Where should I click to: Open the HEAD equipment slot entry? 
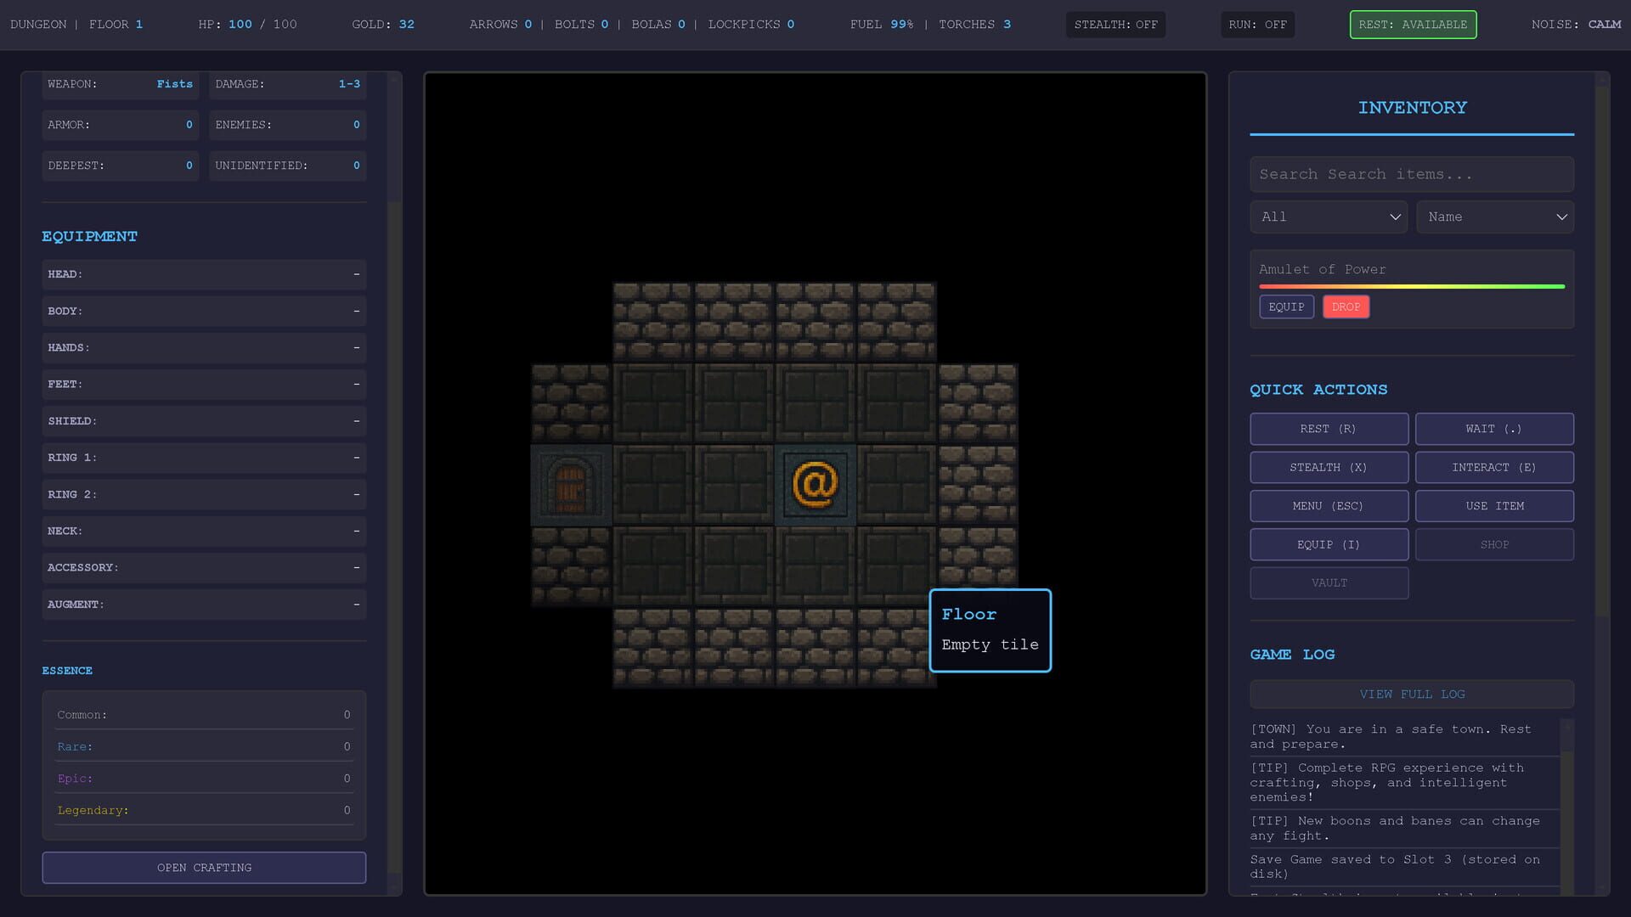coord(204,274)
